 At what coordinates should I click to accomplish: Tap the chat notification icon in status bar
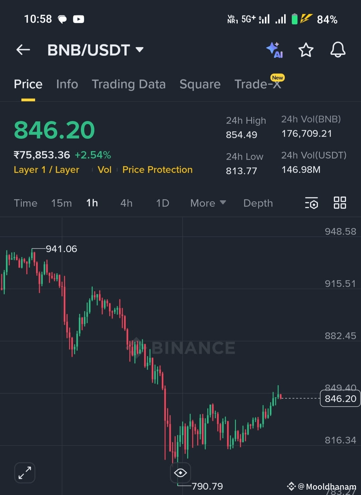click(x=63, y=19)
